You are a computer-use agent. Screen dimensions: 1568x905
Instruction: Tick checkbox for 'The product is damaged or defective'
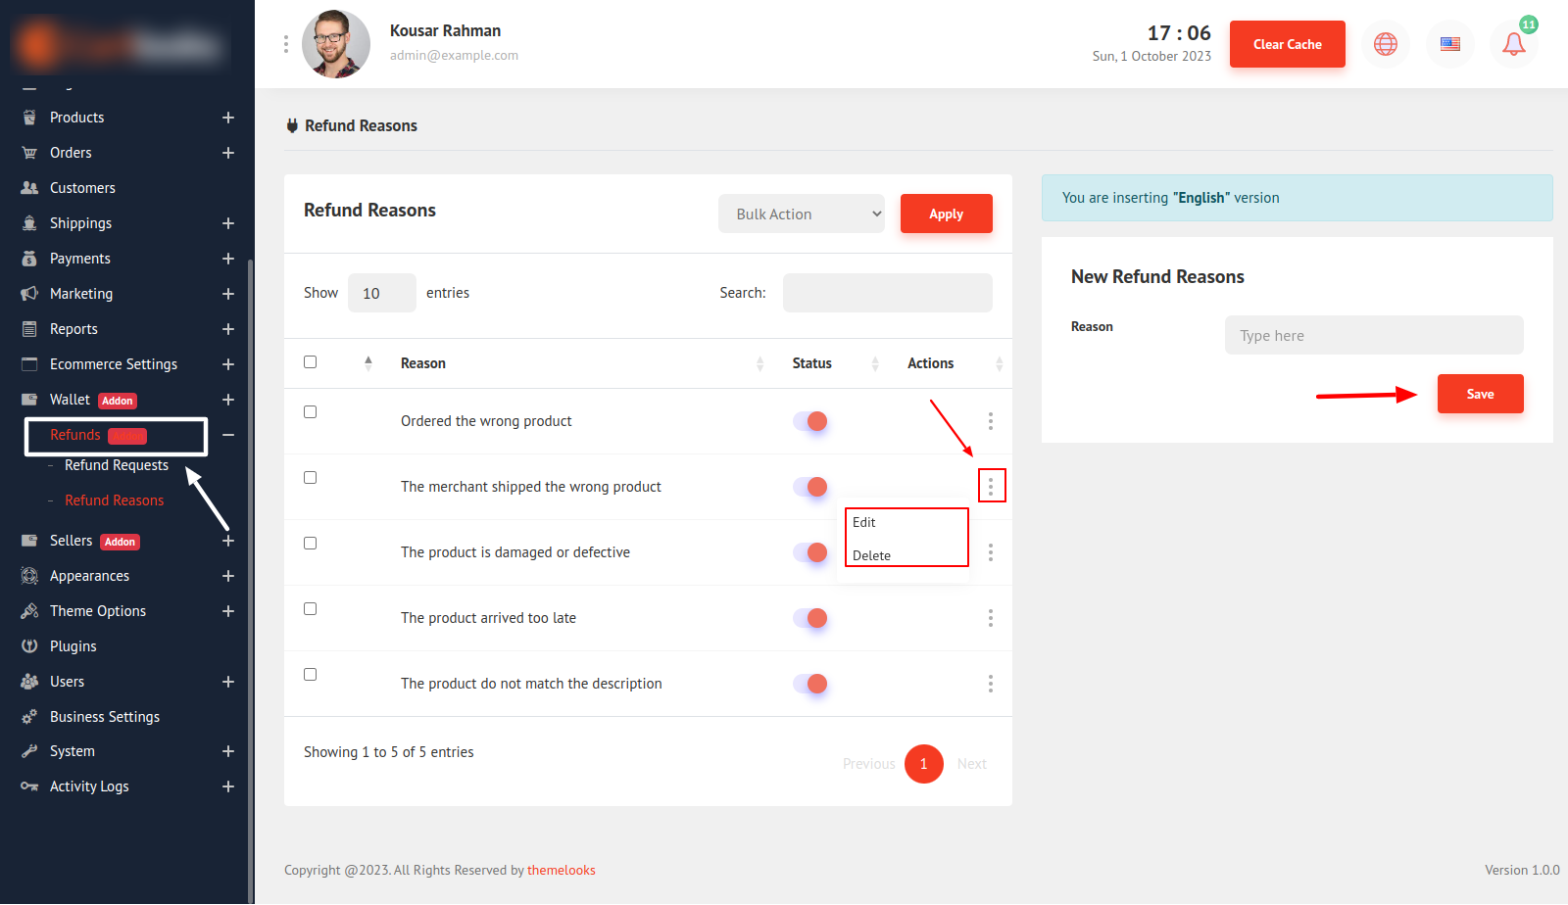[x=311, y=544]
